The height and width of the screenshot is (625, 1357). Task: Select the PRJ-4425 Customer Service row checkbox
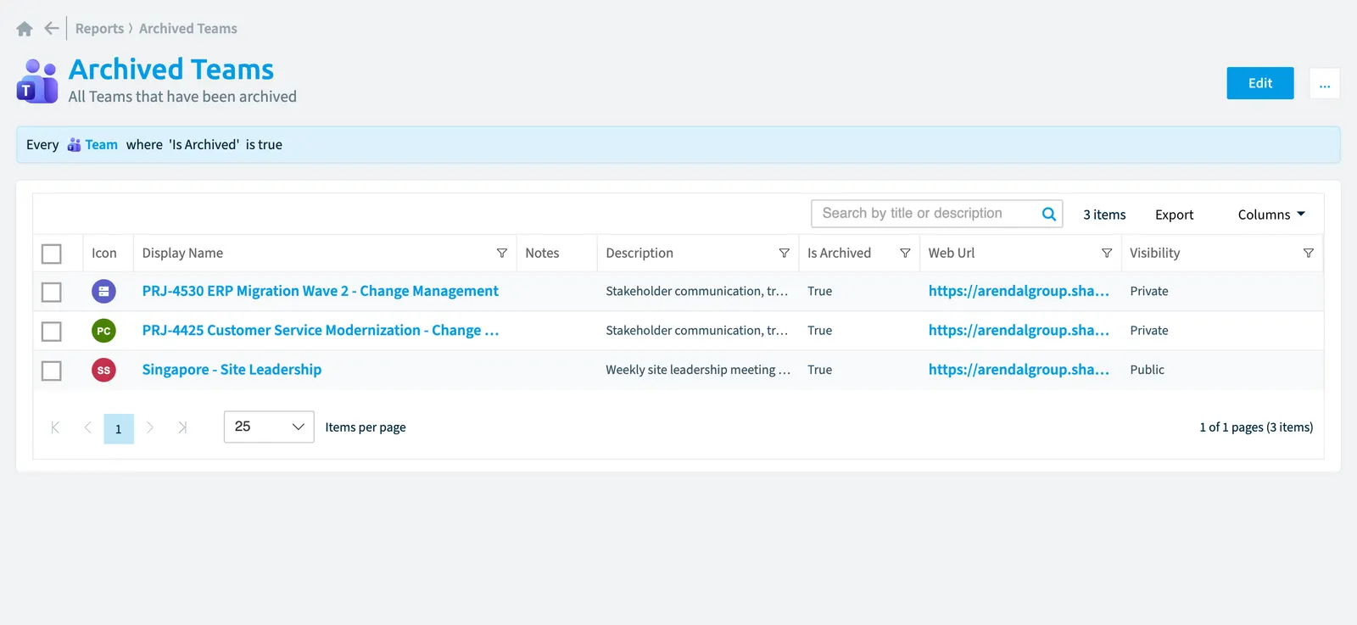[x=52, y=331]
